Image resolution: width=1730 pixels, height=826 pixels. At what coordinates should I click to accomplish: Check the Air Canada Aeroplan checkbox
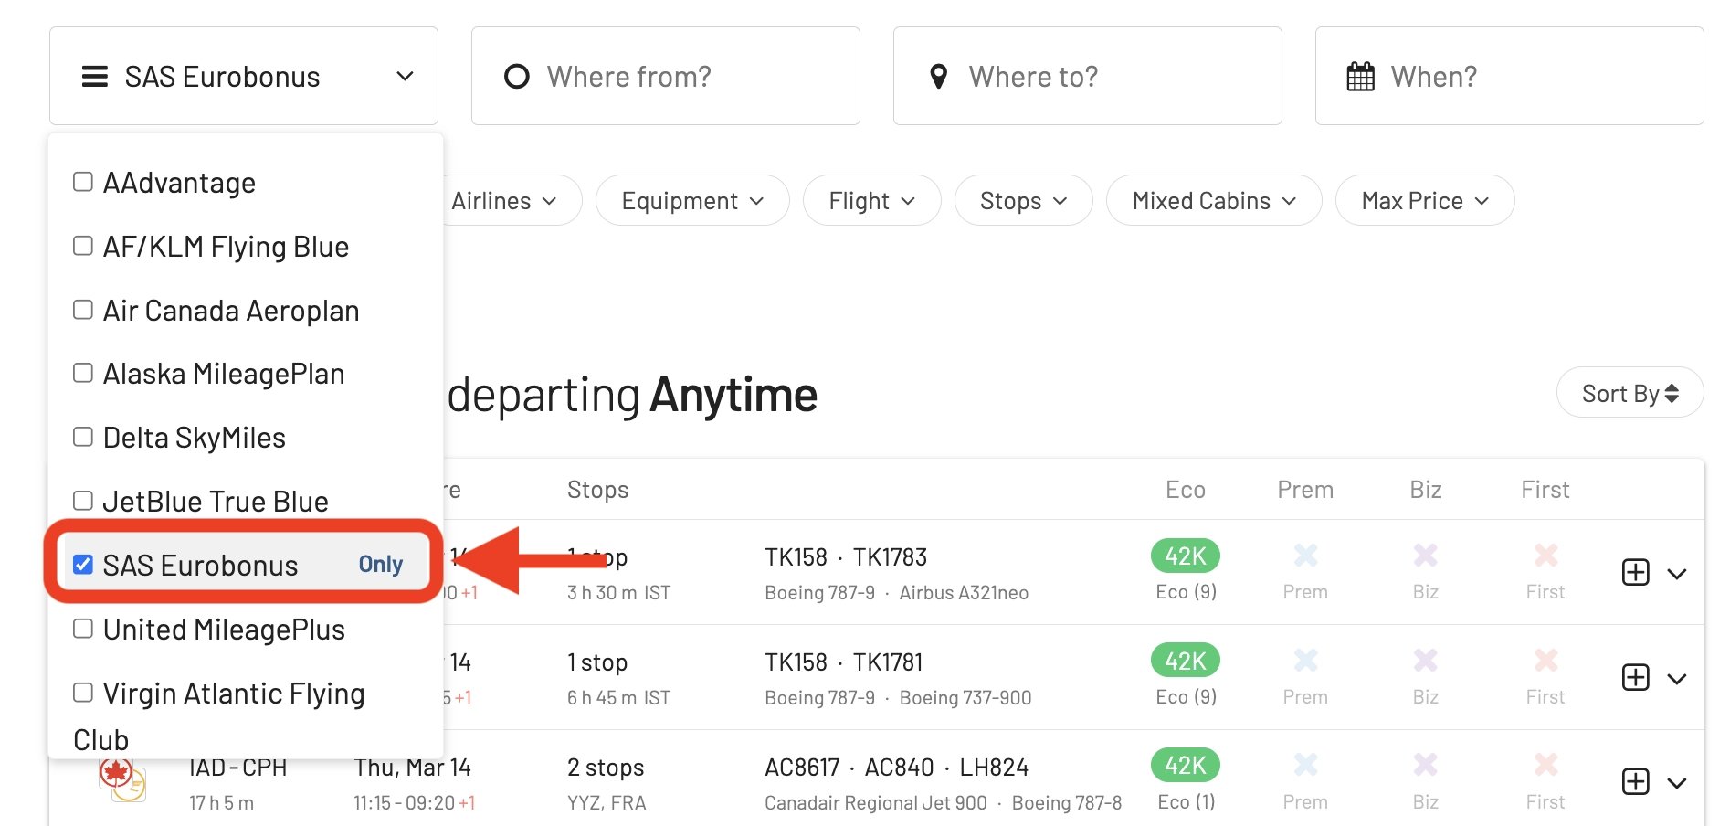coord(83,310)
